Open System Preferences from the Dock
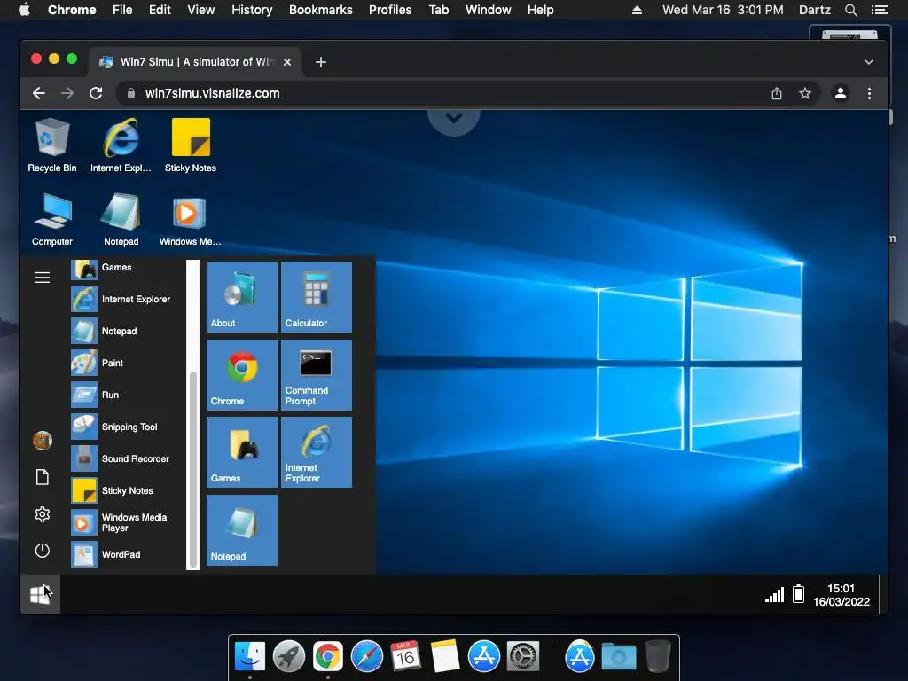The height and width of the screenshot is (681, 908). [523, 657]
